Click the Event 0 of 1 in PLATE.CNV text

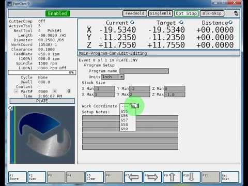coord(108,60)
